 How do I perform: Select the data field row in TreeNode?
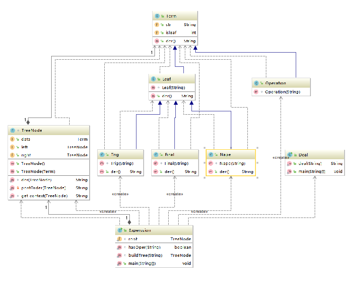[49, 139]
